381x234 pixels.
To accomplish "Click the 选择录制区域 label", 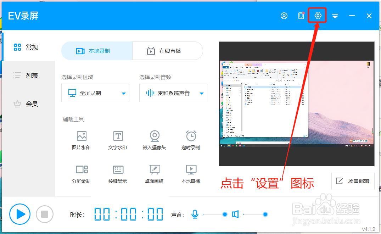I will 77,77.
